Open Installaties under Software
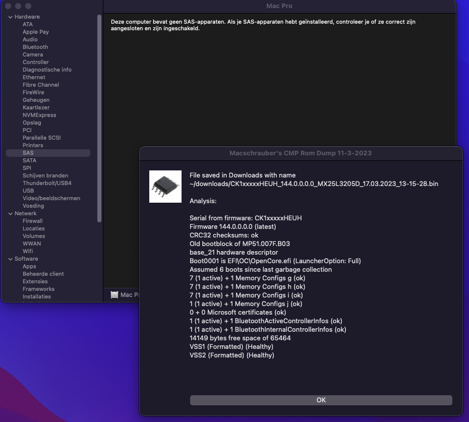This screenshot has width=469, height=422. 36,296
